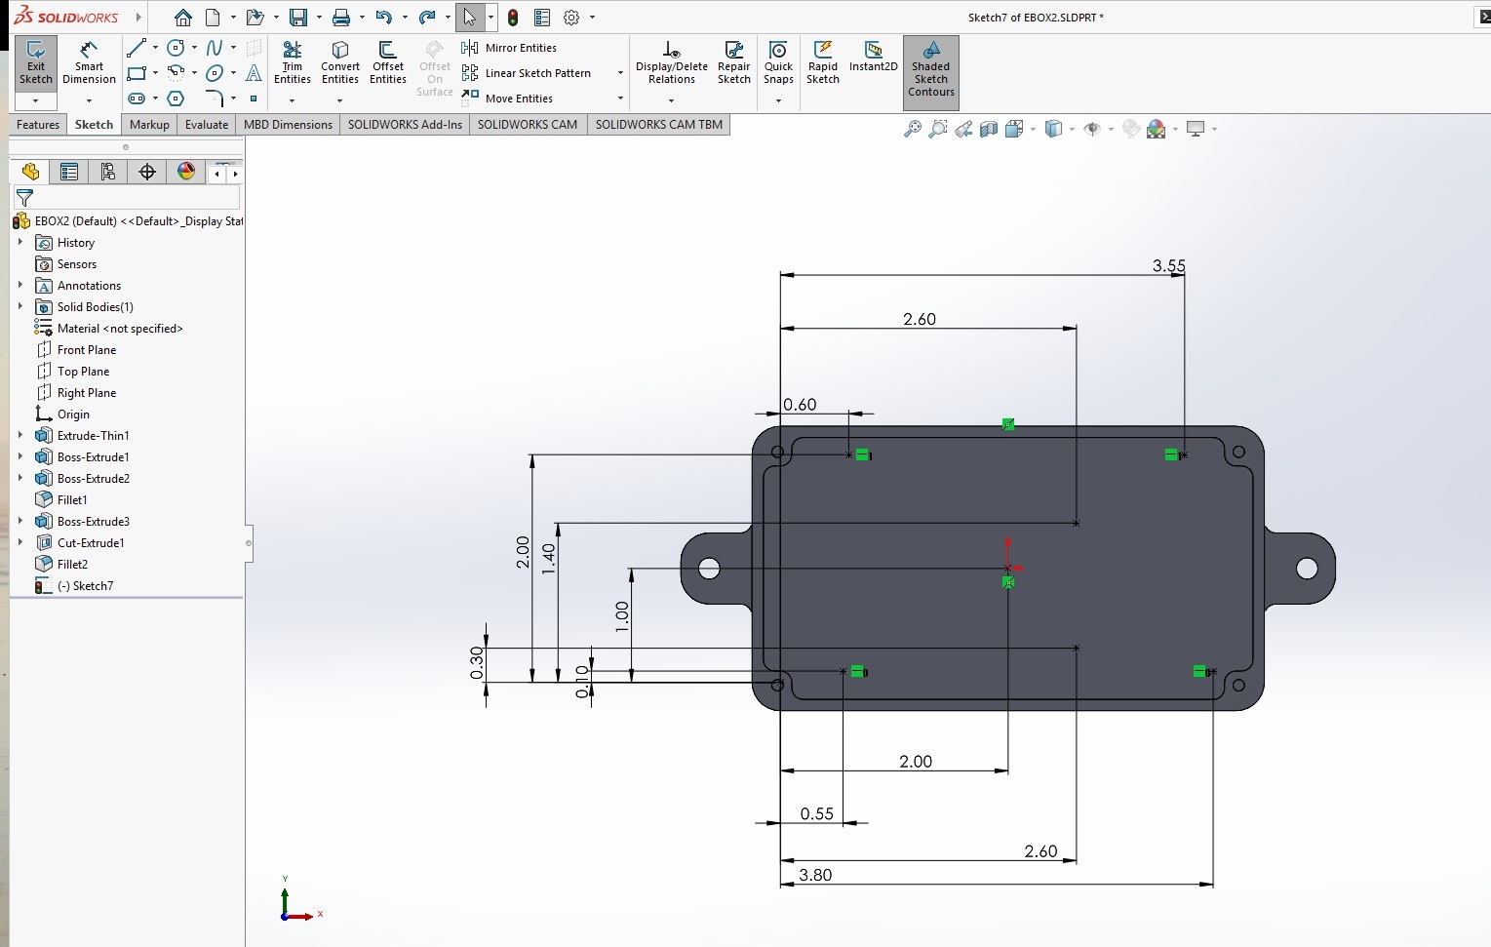Click the Zoom to Fit magnifier

click(912, 129)
